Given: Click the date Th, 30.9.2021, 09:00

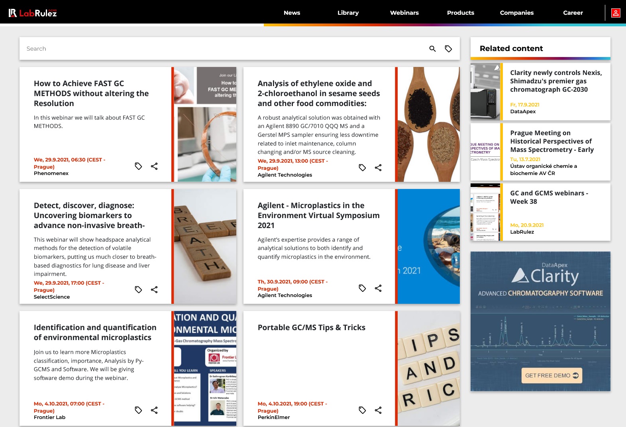Looking at the screenshot, I should (x=292, y=285).
